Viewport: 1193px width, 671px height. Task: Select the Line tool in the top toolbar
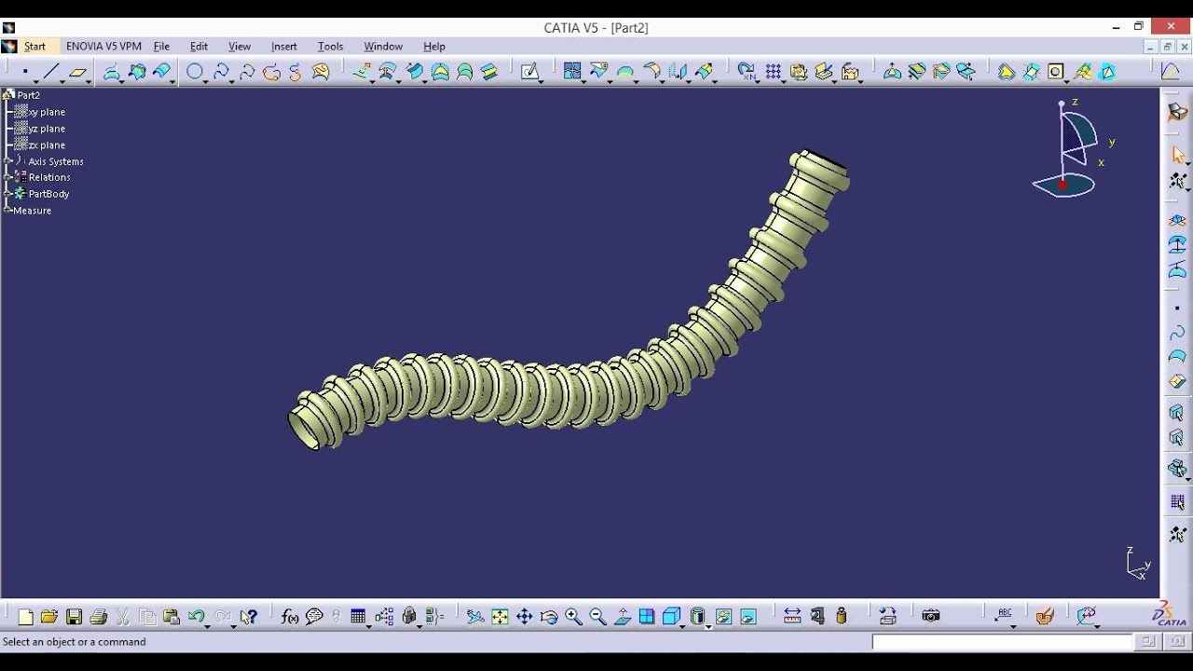[x=51, y=72]
